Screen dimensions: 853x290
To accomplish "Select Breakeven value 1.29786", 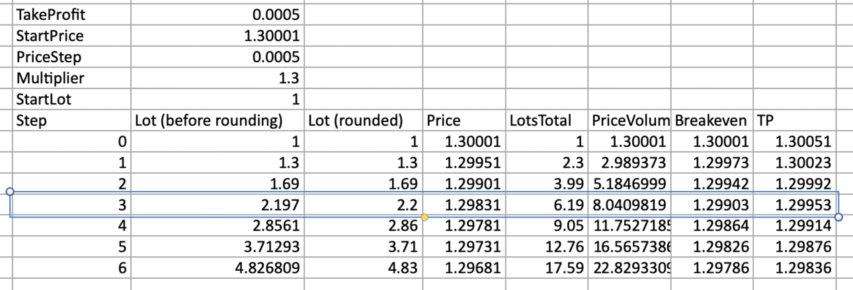I will pyautogui.click(x=713, y=268).
